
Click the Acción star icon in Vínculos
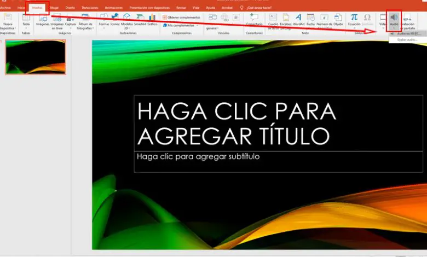[236, 17]
